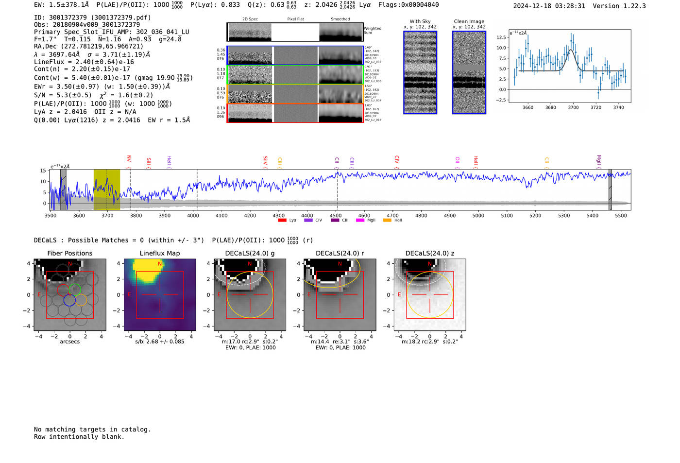Click the emission line Gaussian fit plot
The width and height of the screenshot is (680, 463).
click(x=569, y=66)
